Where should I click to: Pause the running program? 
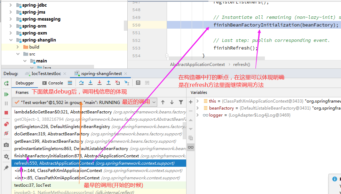click(x=6, y=104)
